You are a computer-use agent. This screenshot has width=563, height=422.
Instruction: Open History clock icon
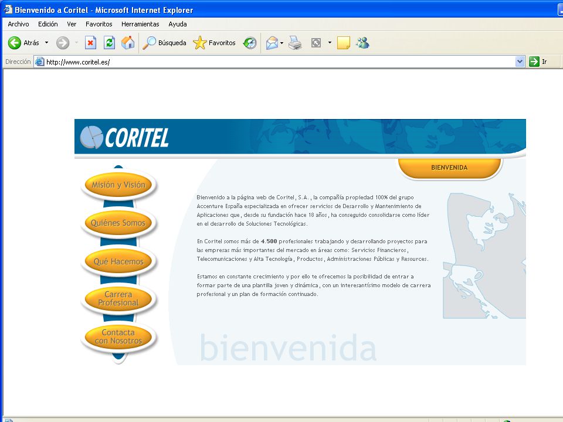(x=250, y=43)
